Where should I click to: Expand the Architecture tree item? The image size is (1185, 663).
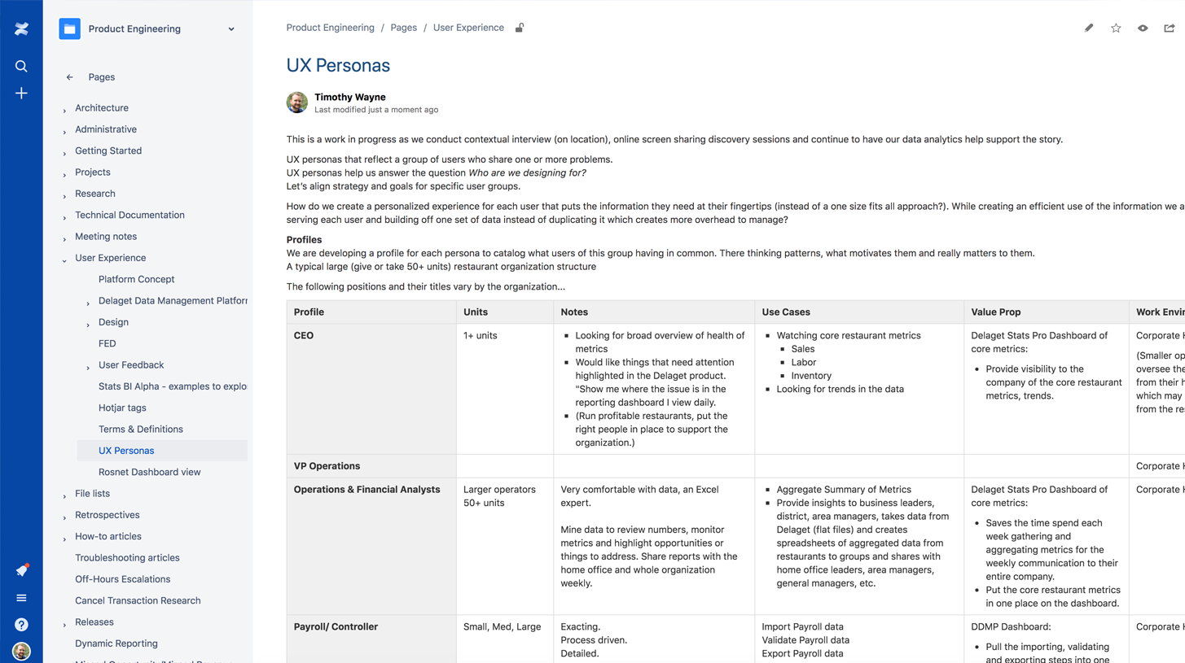(x=64, y=109)
